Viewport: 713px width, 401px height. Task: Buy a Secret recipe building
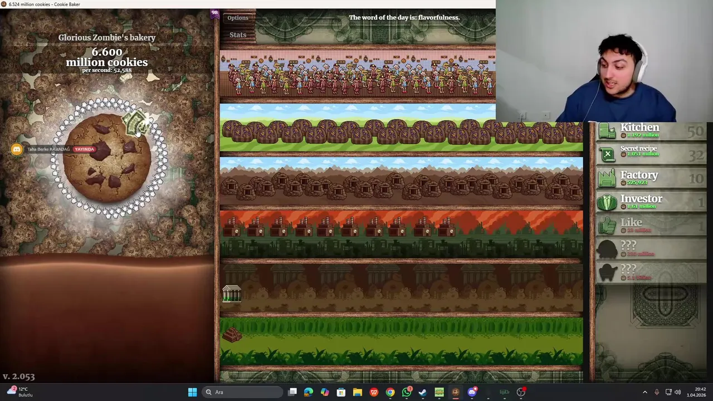pos(651,153)
